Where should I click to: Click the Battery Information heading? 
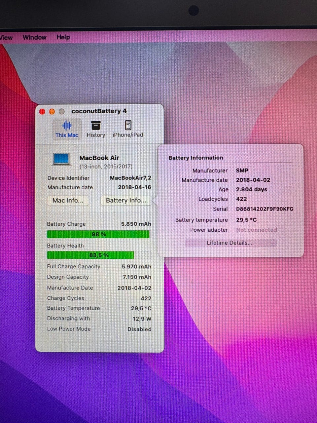pos(196,158)
